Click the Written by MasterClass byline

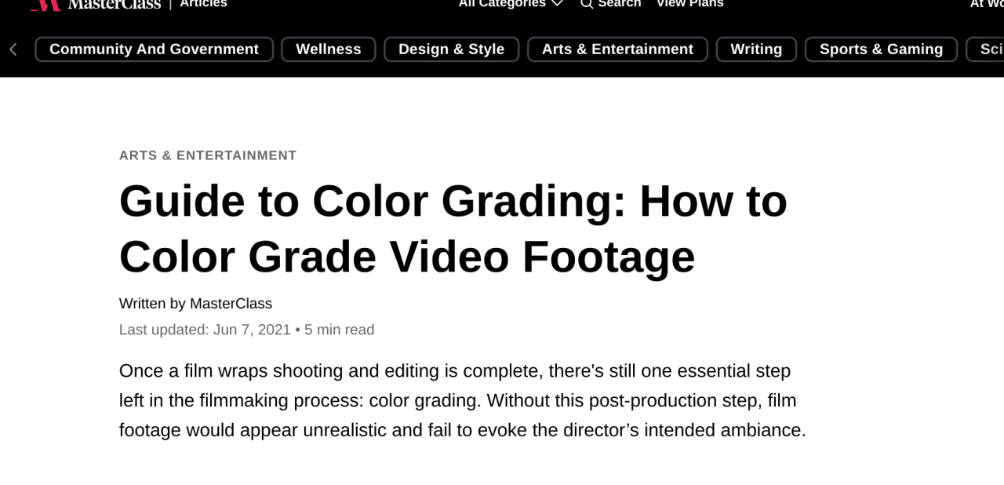[195, 304]
